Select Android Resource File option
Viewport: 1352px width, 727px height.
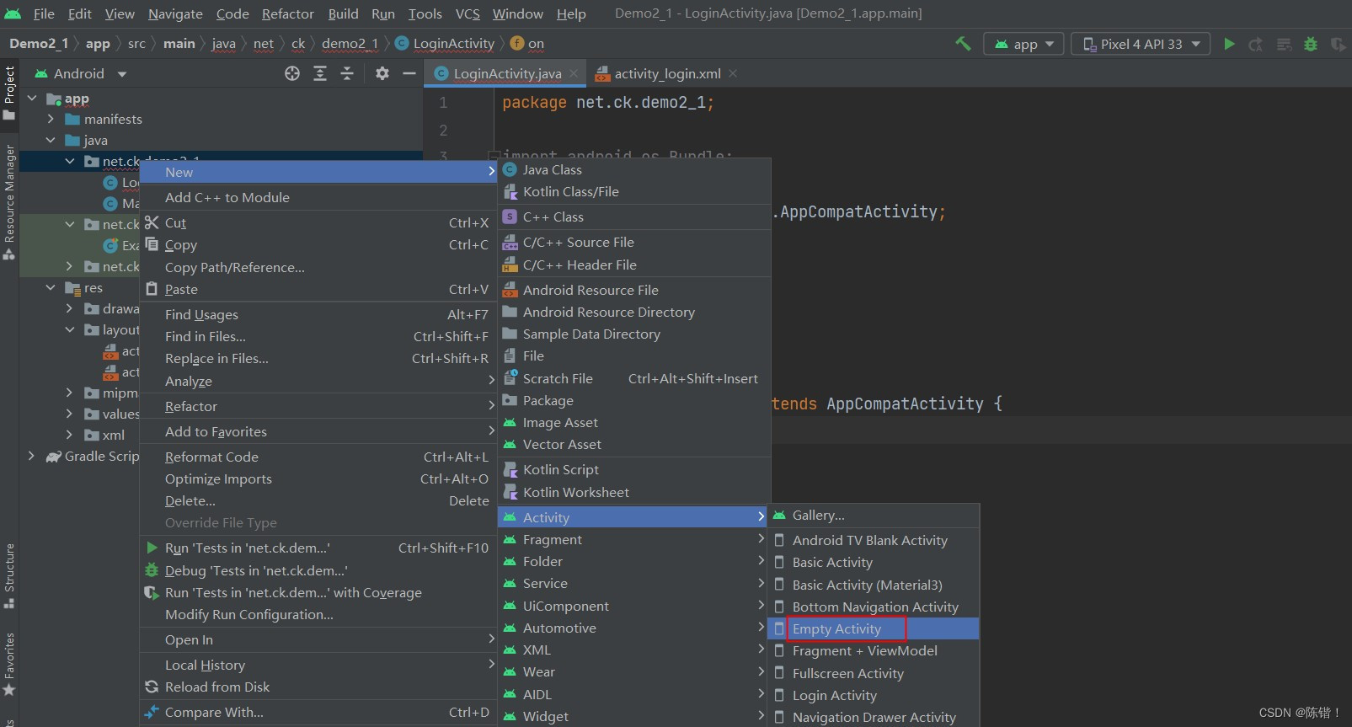click(634, 290)
